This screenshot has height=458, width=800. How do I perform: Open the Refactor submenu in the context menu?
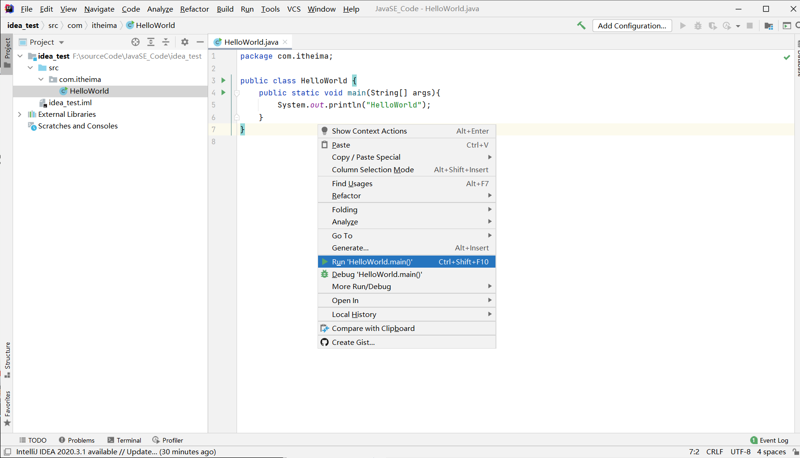(407, 196)
